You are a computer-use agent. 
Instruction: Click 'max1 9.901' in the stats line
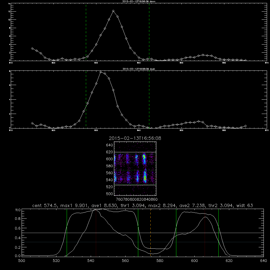tap(73, 205)
